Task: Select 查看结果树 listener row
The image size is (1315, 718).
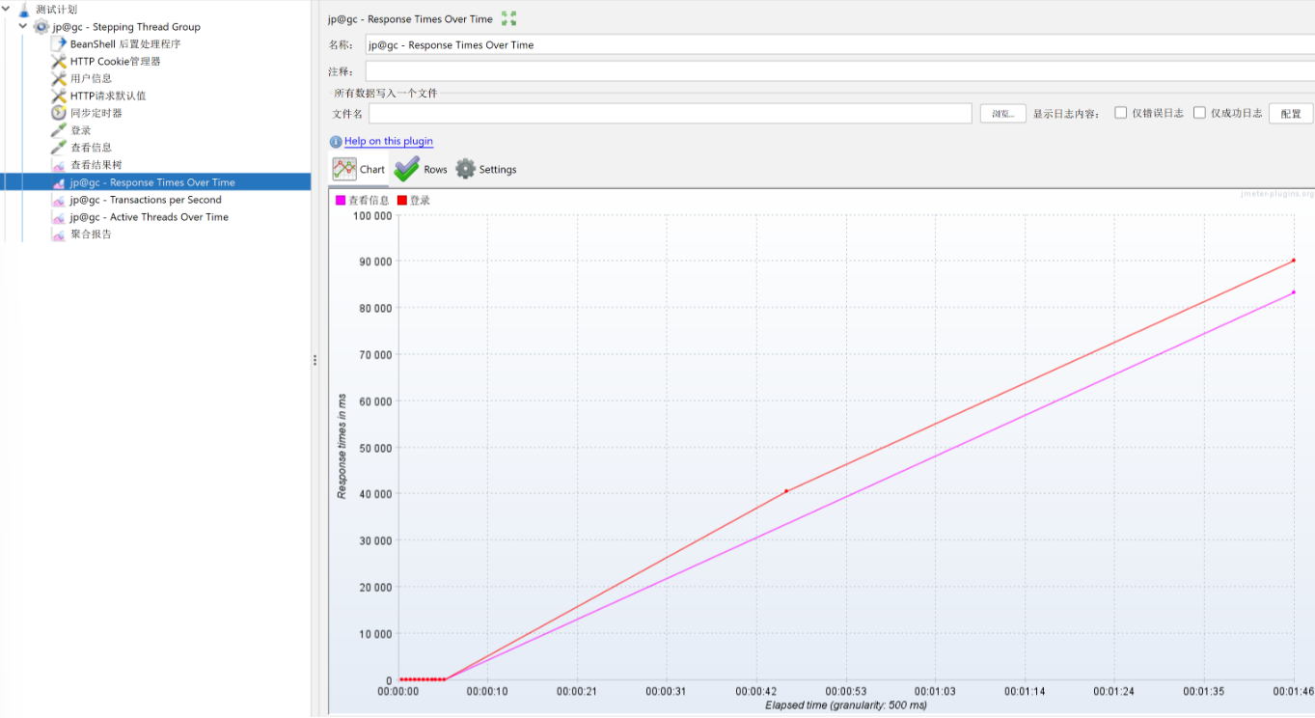Action: point(96,165)
